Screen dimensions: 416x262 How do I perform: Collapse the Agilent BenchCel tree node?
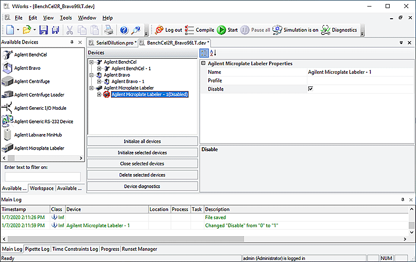[x=91, y=62]
